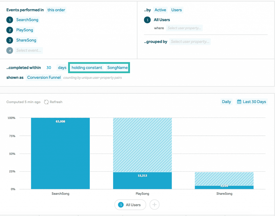
Task: Click the plus icon beside the All Users pill
Action: click(154, 205)
